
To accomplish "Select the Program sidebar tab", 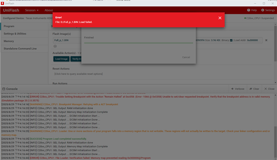I will pyautogui.click(x=24, y=26).
